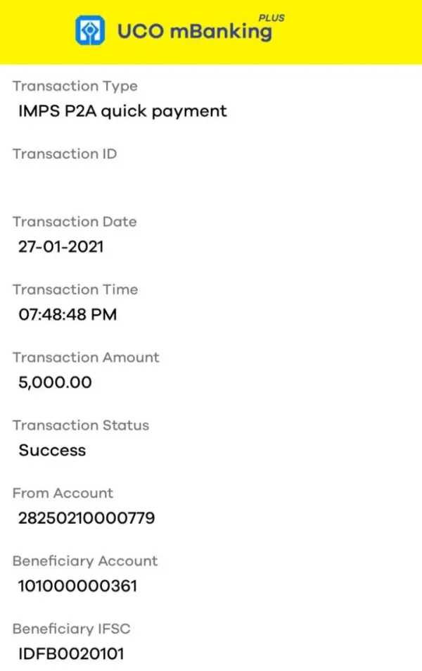422x671 pixels.
Task: Tap the date 27-01-2021
Action: click(x=61, y=247)
